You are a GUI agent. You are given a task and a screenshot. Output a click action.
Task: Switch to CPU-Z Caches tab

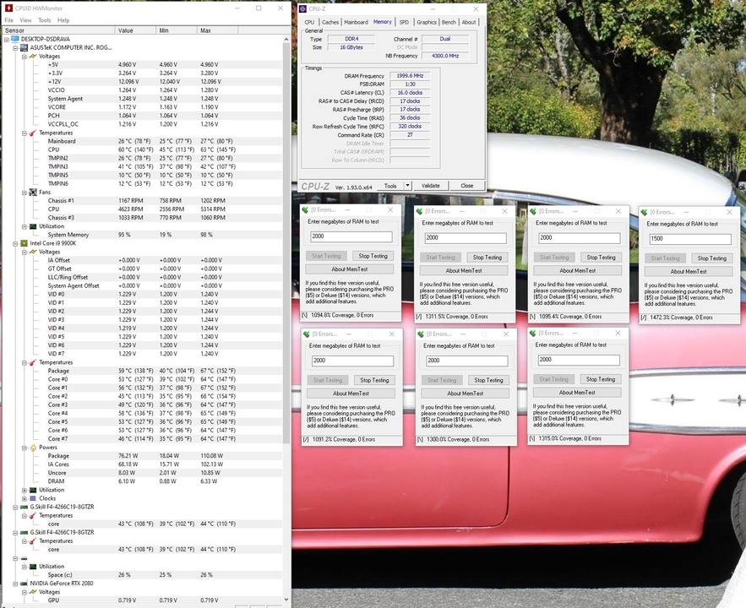click(330, 22)
